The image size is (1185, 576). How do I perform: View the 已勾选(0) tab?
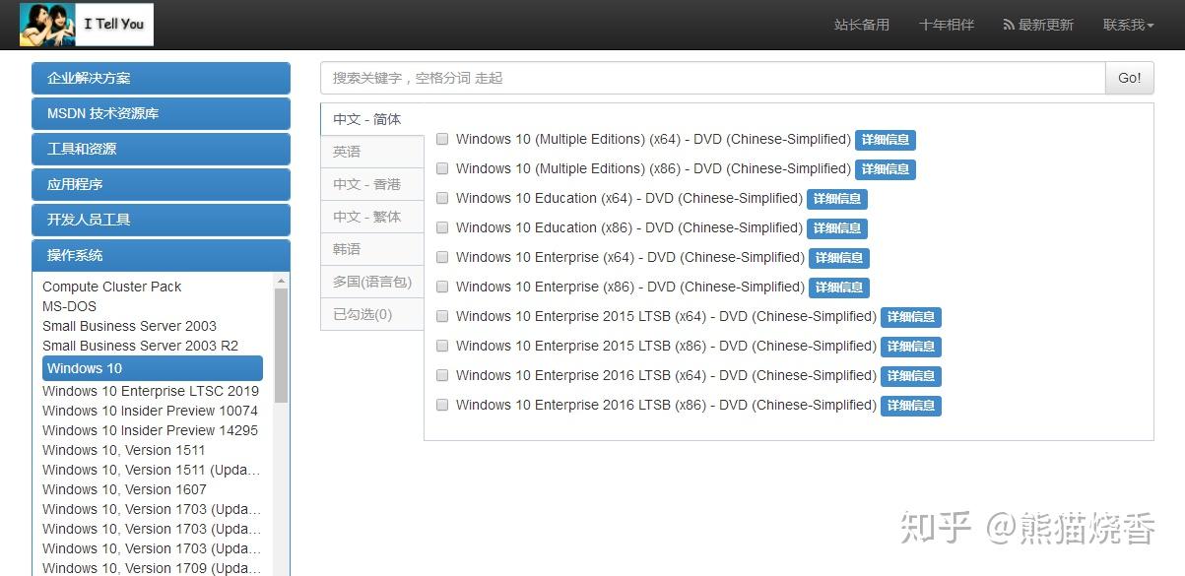pyautogui.click(x=372, y=314)
